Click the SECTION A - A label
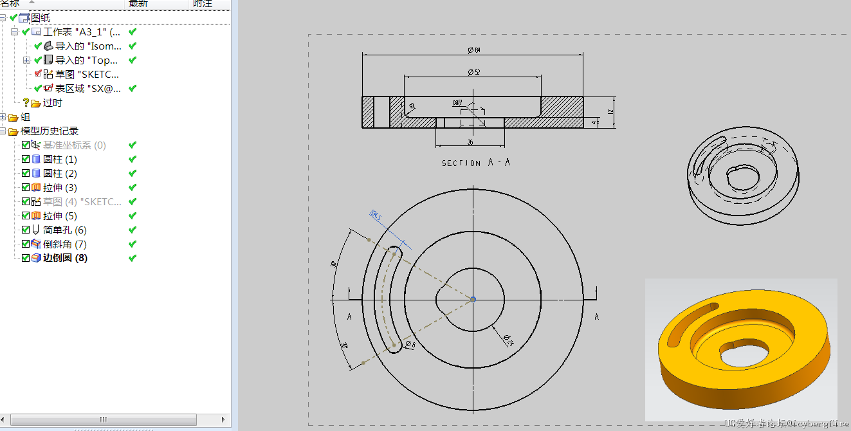851x431 pixels. click(476, 163)
